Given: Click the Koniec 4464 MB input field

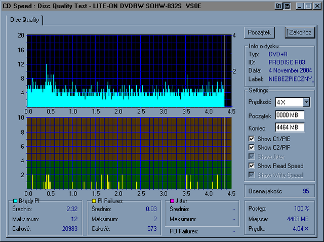Looking at the screenshot, I should pos(290,127).
